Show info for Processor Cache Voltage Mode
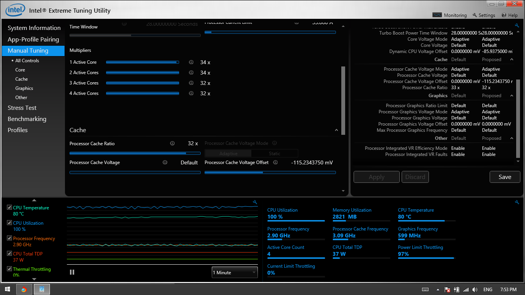The width and height of the screenshot is (525, 295). point(274,143)
